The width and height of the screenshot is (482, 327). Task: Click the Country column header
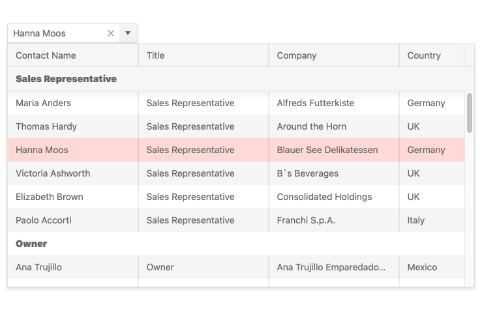click(424, 55)
